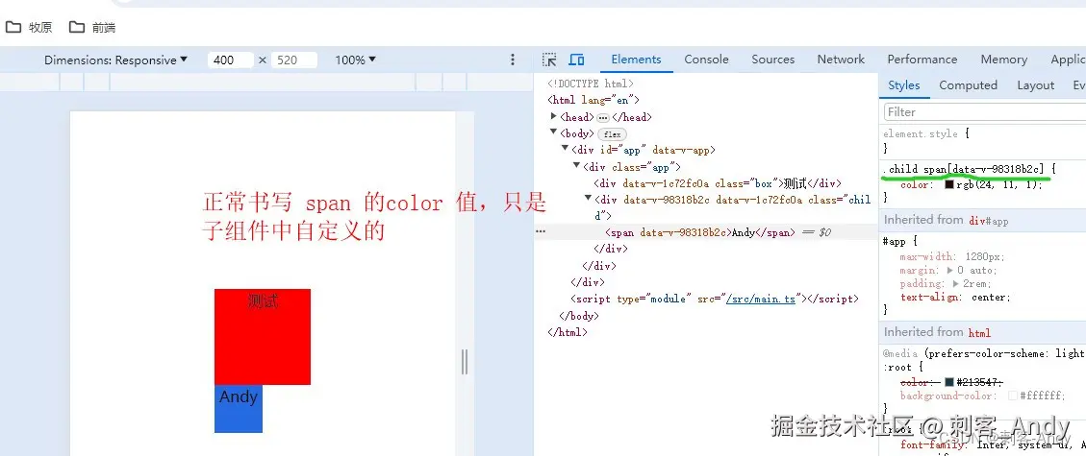Image resolution: width=1086 pixels, height=456 pixels.
Task: Click the div#app inherited-from link
Action: (988, 221)
